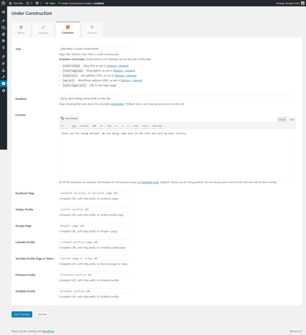This screenshot has height=335, width=306.
Task: Open Options - General link beside [site-title]
Action: point(118,66)
